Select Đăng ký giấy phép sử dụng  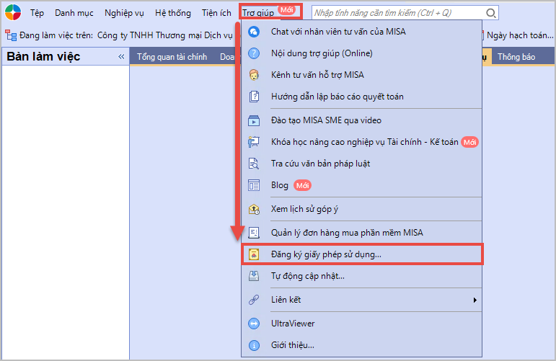click(326, 254)
